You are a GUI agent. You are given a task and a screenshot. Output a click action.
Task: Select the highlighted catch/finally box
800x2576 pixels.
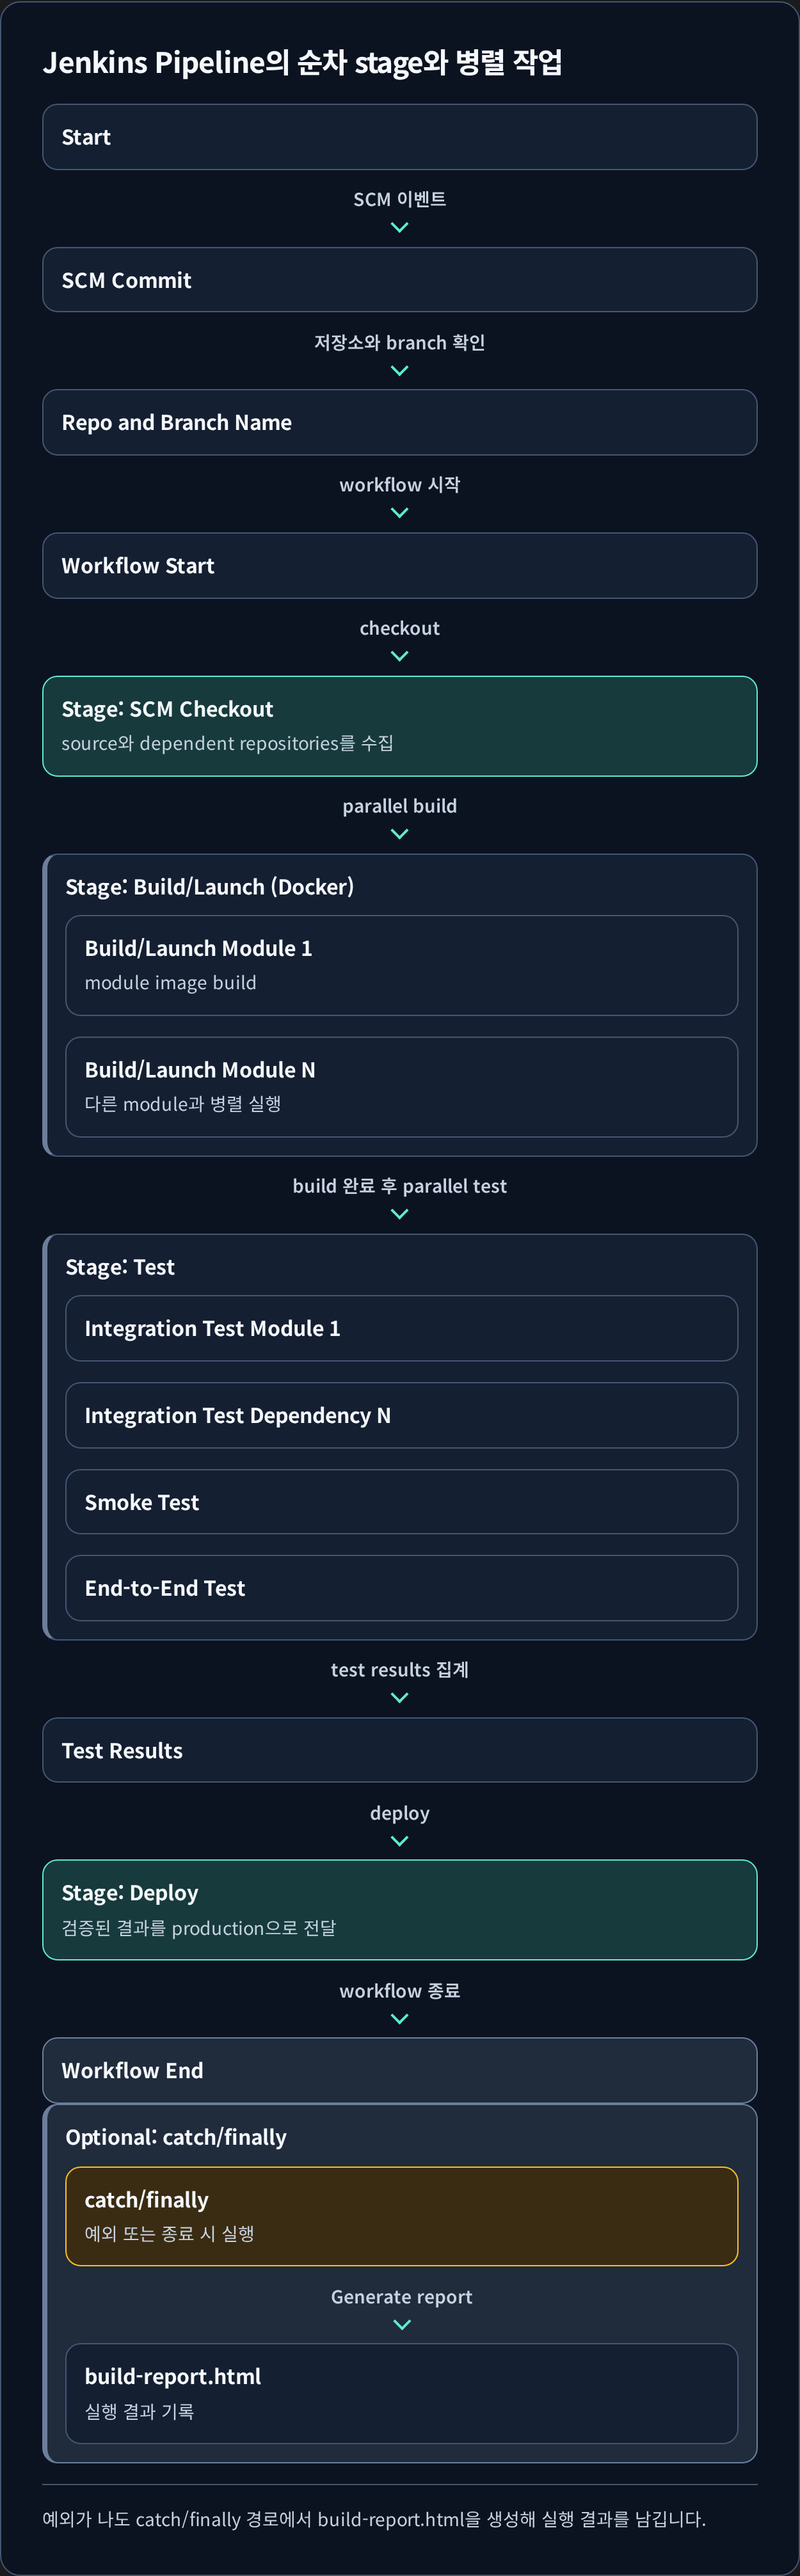point(401,2216)
